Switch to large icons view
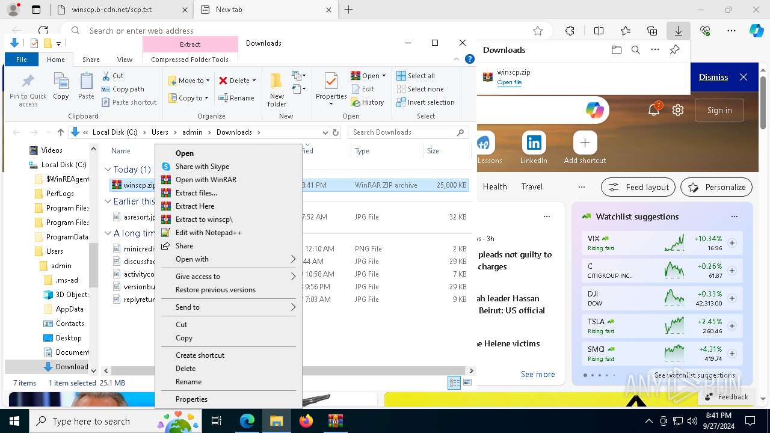 click(x=467, y=382)
